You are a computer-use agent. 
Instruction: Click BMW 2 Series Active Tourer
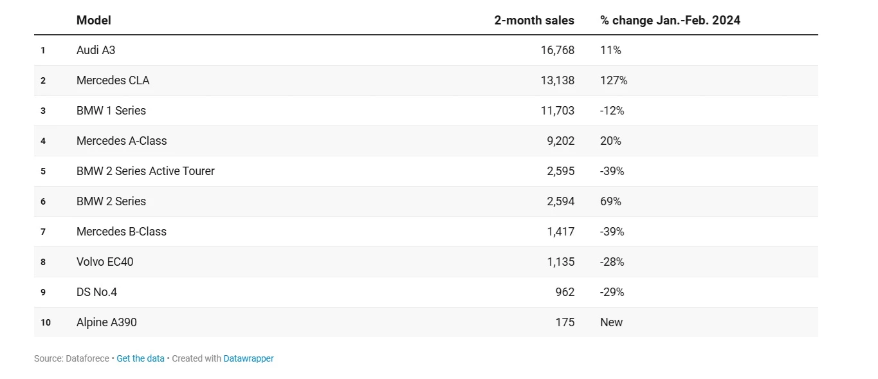[145, 171]
